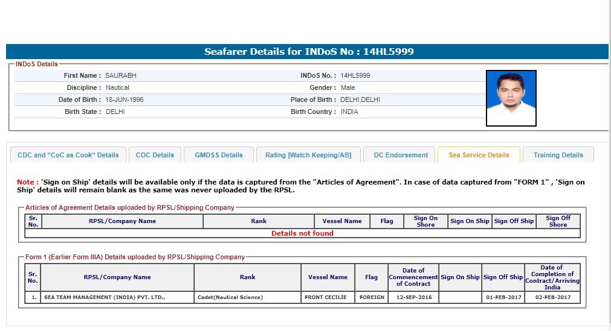Image resolution: width=611 pixels, height=331 pixels.
Task: Open the Rating [Watch Keeping/AB] tab
Action: pos(308,155)
